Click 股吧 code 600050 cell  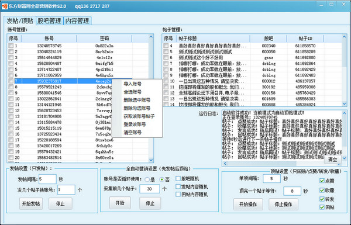pos(269,51)
